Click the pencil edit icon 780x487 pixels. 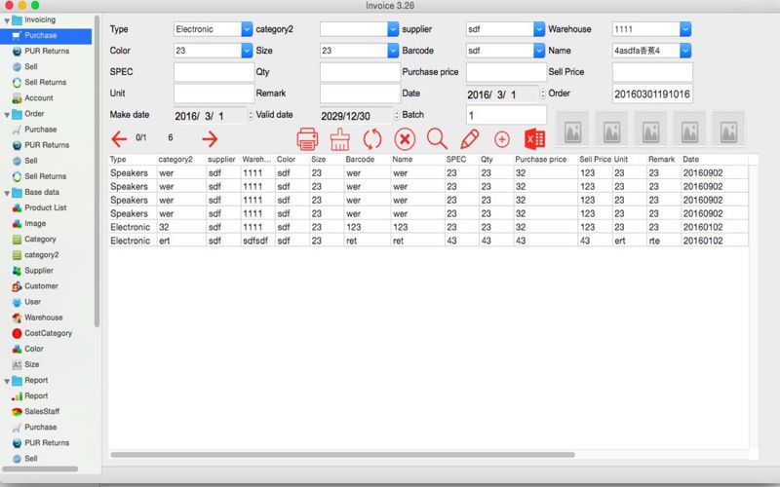469,139
